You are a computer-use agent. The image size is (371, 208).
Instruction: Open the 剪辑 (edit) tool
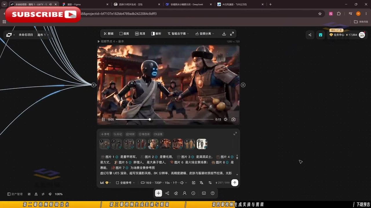109,34
